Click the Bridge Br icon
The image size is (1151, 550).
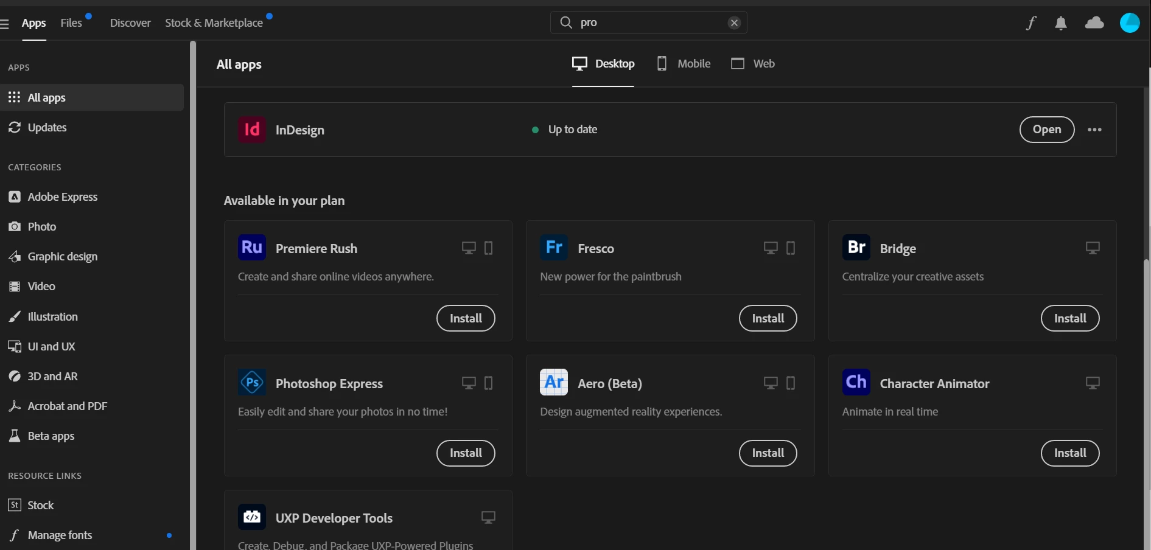(x=856, y=248)
